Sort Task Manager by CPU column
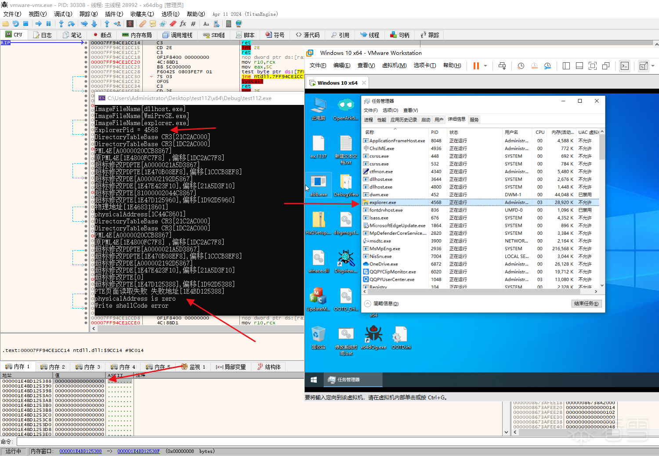 pyautogui.click(x=540, y=132)
